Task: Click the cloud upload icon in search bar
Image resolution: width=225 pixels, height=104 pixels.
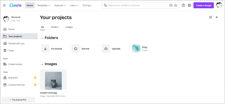Action: coord(175,5)
